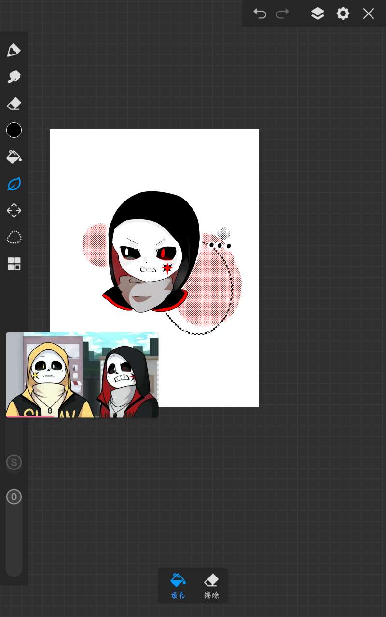Open the black color swatch
The image size is (386, 617).
[x=14, y=130]
